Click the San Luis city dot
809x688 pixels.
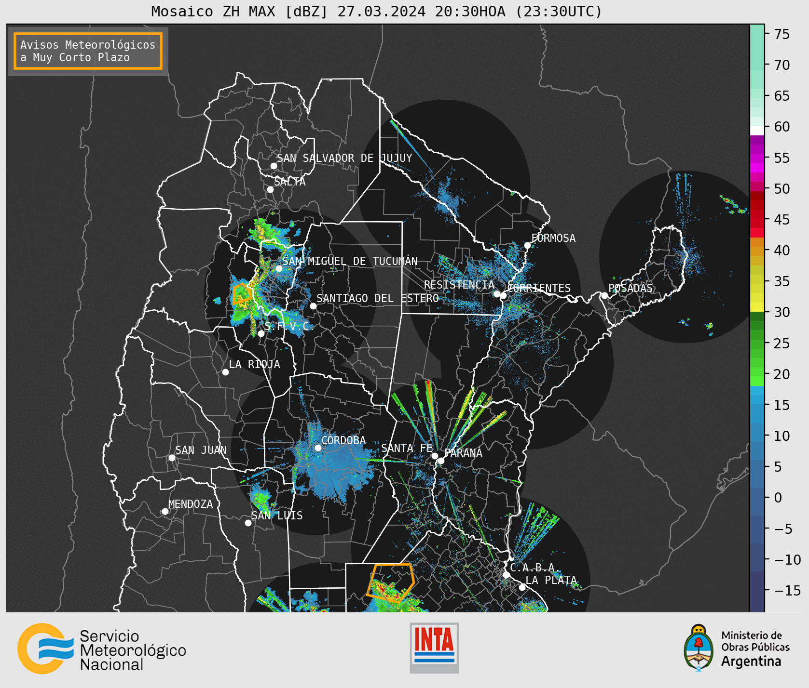(248, 523)
